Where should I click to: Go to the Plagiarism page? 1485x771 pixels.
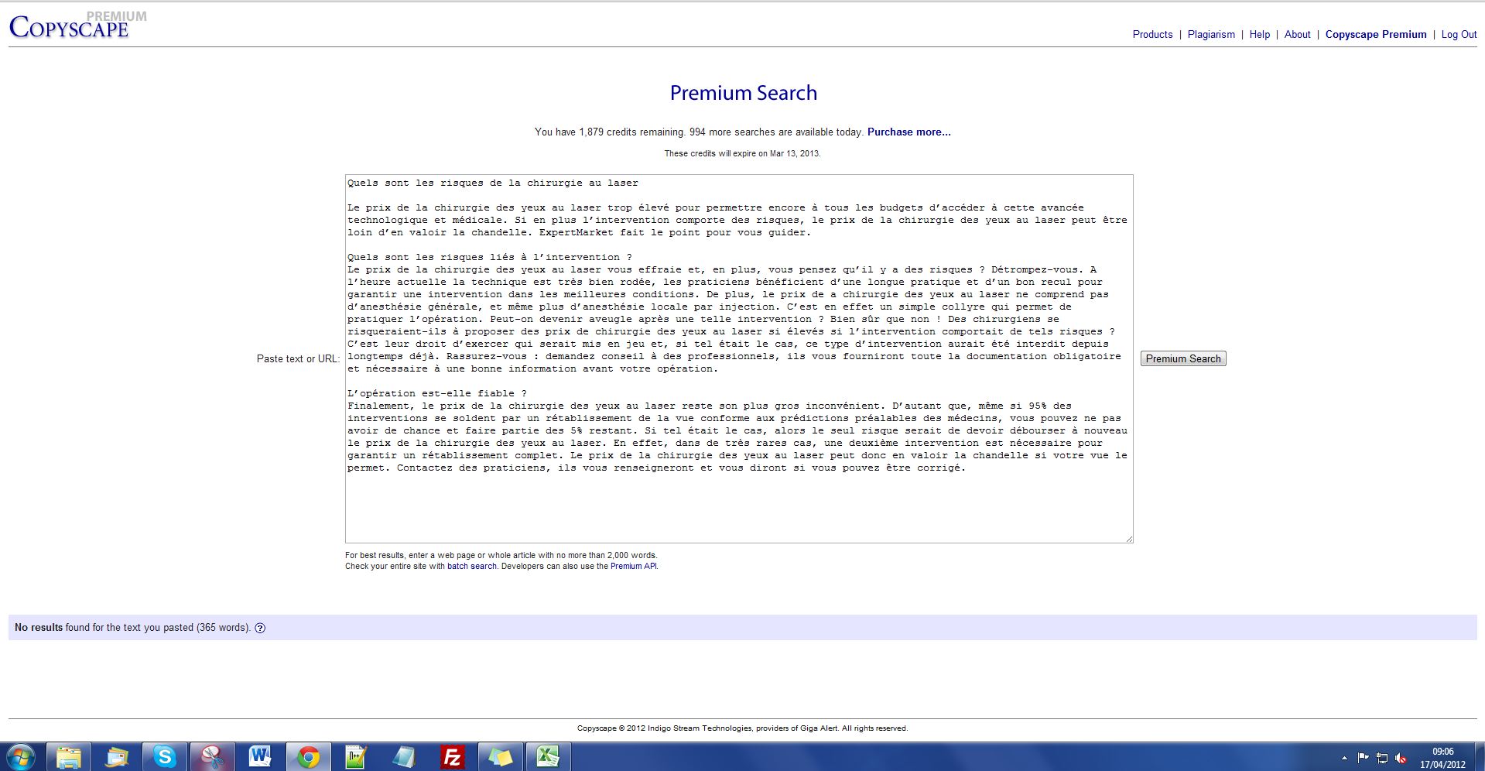point(1211,35)
